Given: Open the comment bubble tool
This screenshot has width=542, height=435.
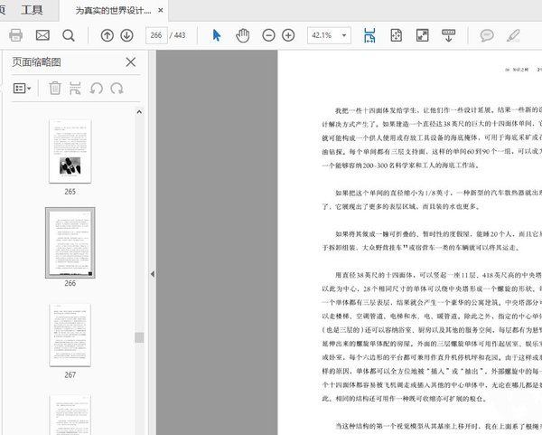Looking at the screenshot, I should (x=487, y=35).
